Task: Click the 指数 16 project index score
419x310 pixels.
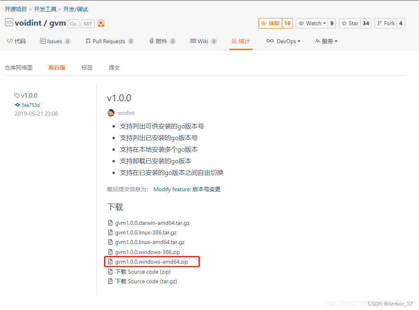Action: 275,23
